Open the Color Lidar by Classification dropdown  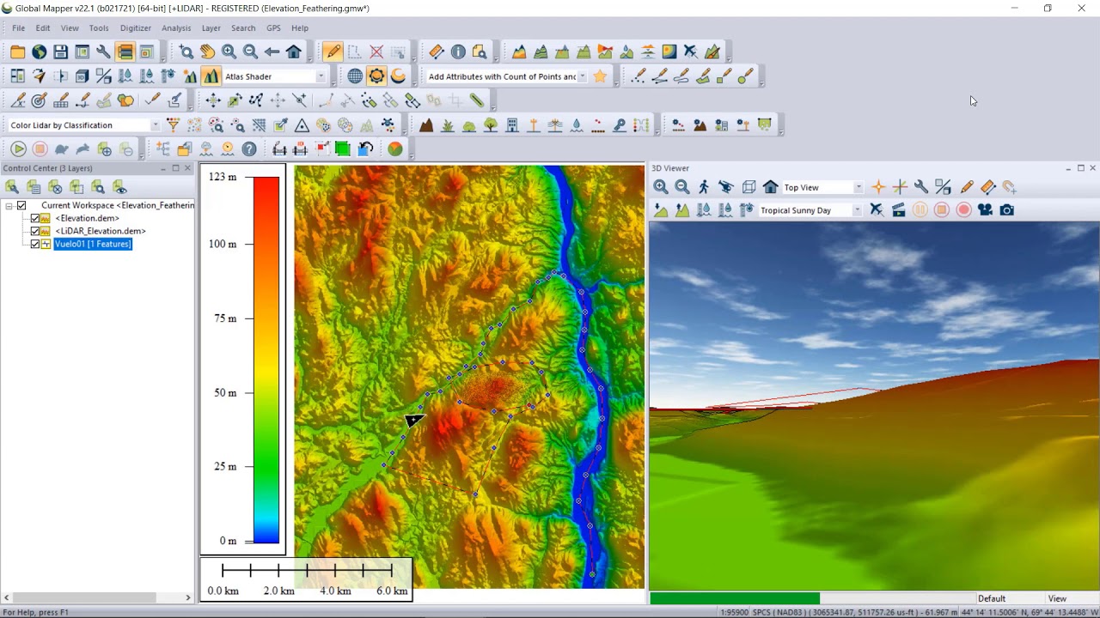pyautogui.click(x=155, y=125)
